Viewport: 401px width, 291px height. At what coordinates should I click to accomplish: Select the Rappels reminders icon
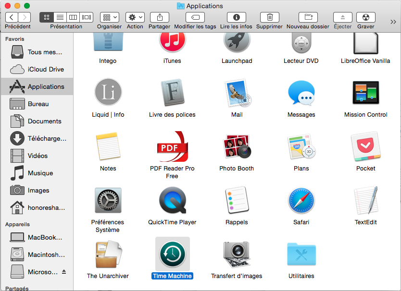(x=237, y=200)
